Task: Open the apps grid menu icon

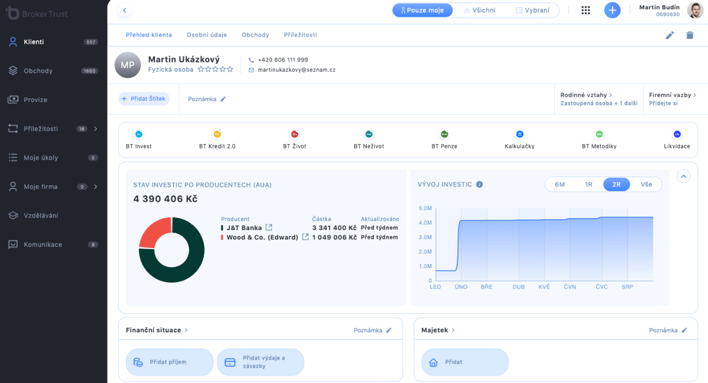Action: [585, 11]
